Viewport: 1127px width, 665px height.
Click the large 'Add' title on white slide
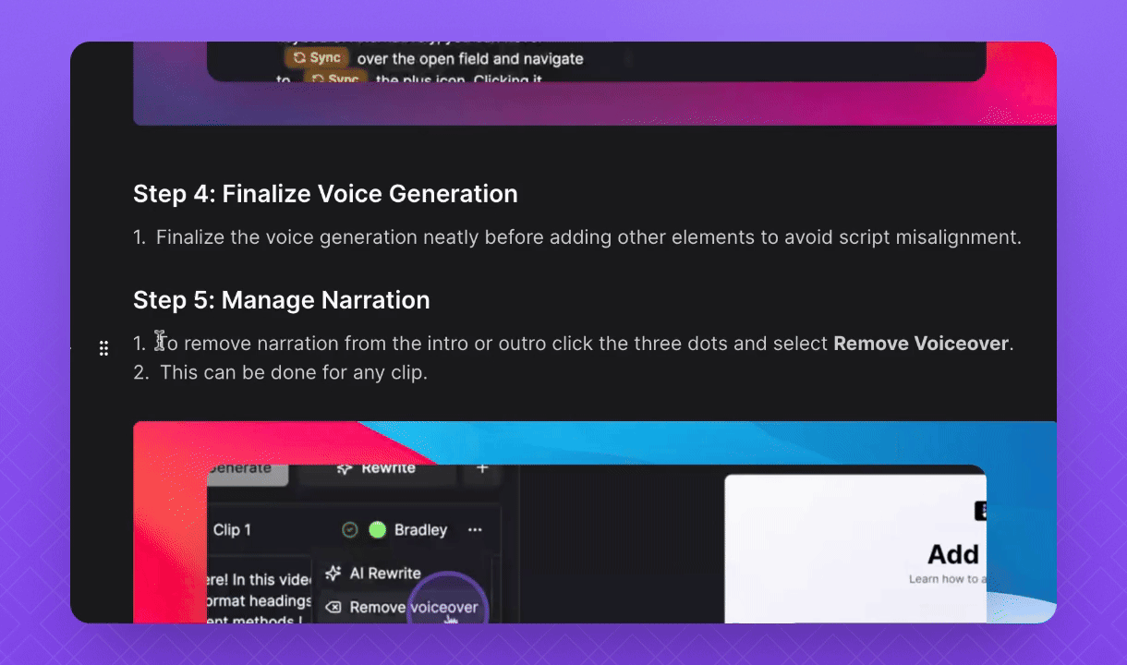[x=952, y=554]
